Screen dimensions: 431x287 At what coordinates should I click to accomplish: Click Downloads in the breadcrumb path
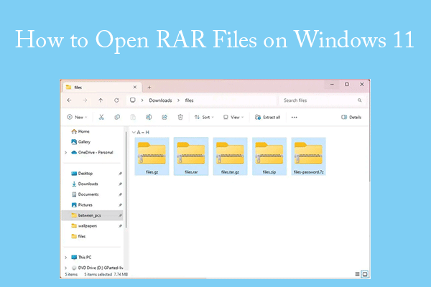point(160,100)
